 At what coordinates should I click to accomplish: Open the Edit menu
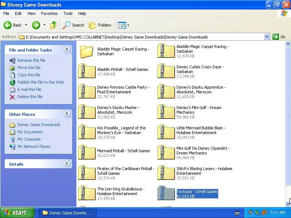[x=18, y=13]
